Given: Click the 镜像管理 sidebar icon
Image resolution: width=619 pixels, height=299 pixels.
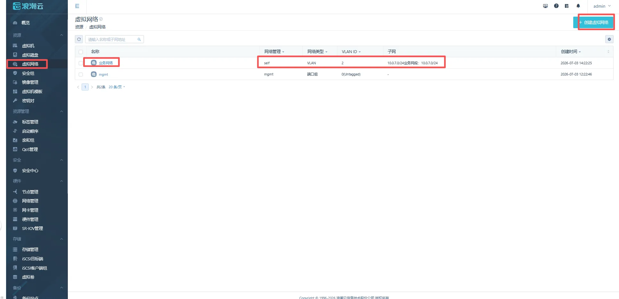Looking at the screenshot, I should 15,82.
